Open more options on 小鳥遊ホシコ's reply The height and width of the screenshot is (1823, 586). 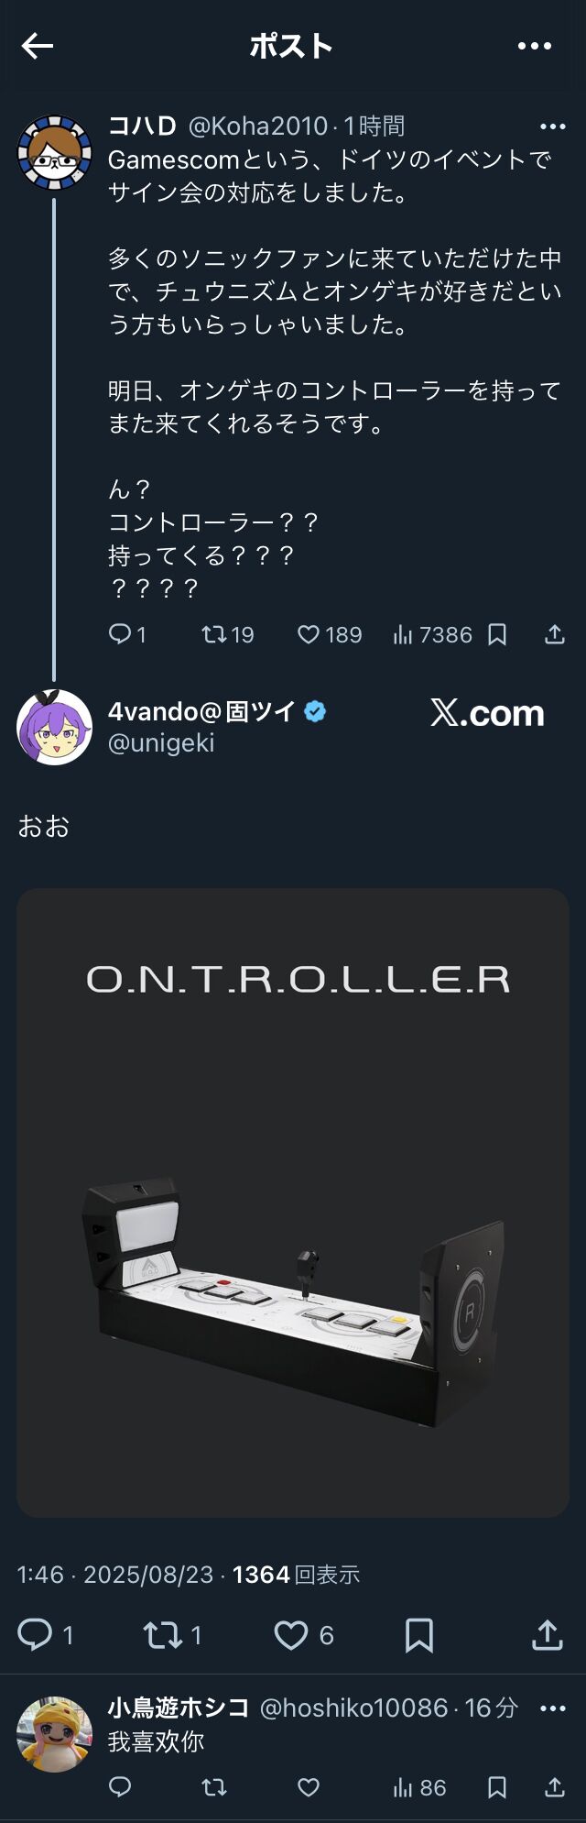coord(553,1708)
